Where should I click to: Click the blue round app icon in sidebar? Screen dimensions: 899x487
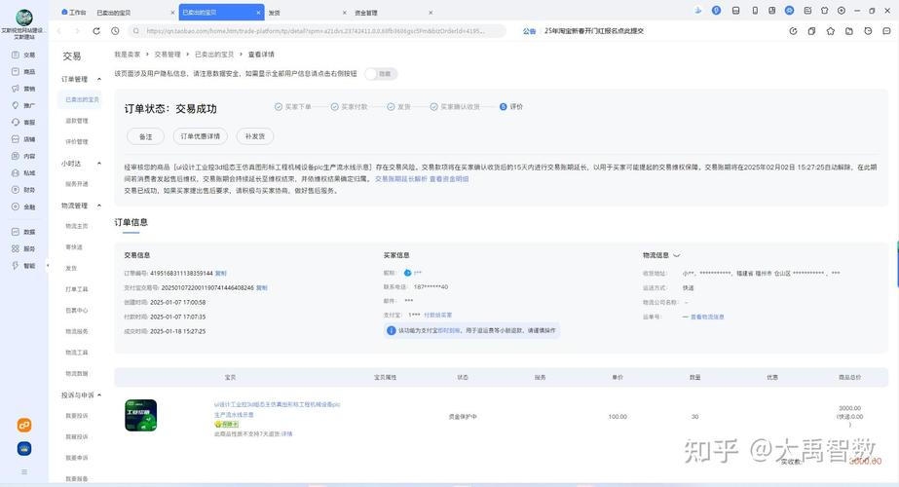[24, 449]
